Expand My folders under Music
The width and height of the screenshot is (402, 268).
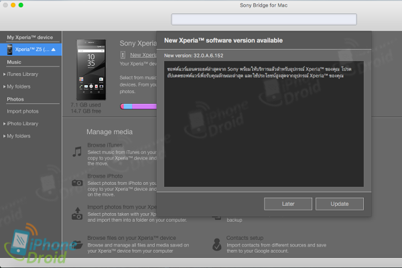pyautogui.click(x=5, y=86)
